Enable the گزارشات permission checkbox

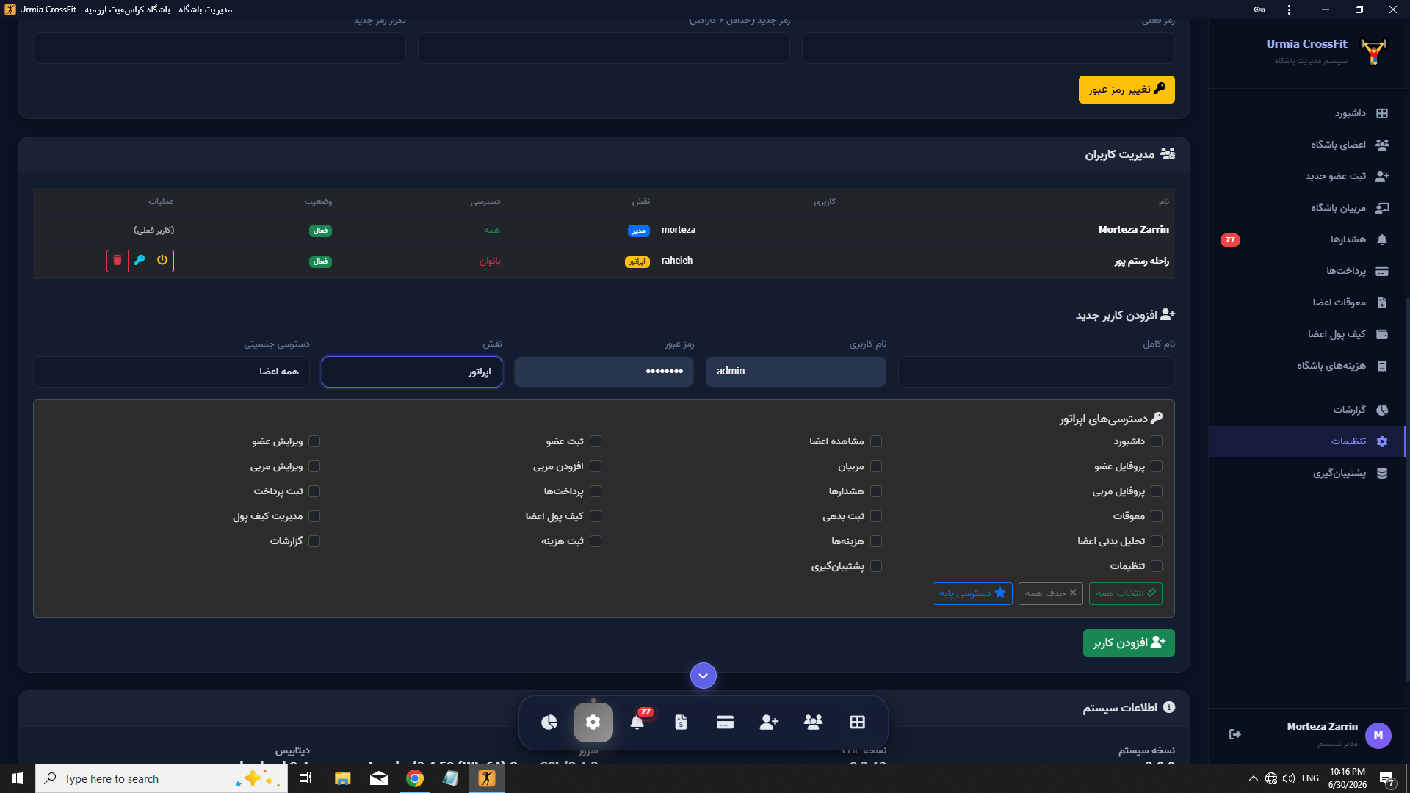[314, 541]
